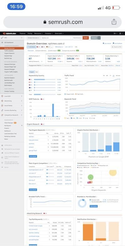Expand the Local SEO sidebar section
Image resolution: width=125 pixels, height=246 pixels.
click(x=22, y=96)
